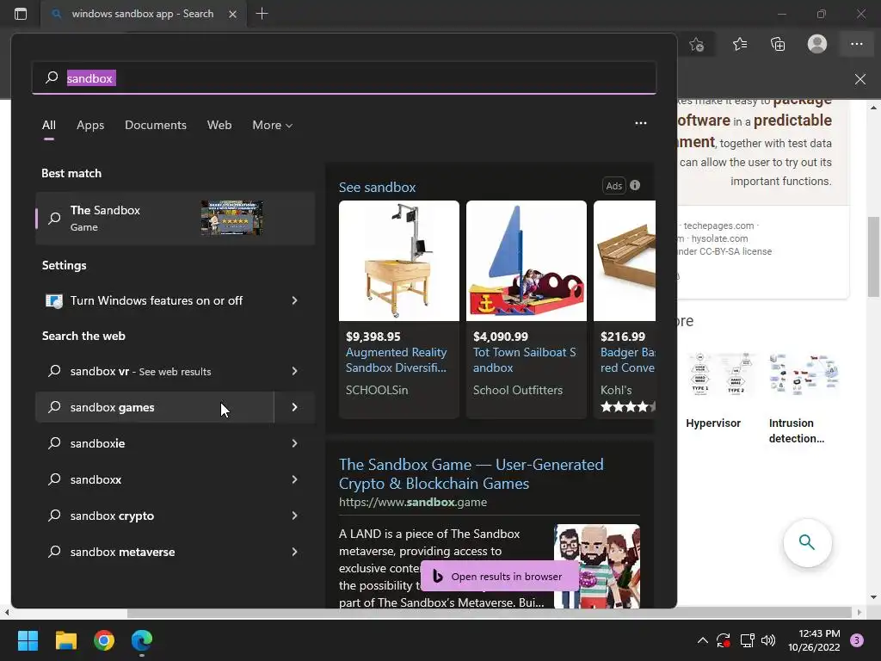Select the sandboxx suggestion
Screen dimensions: 881x661
tap(155, 479)
